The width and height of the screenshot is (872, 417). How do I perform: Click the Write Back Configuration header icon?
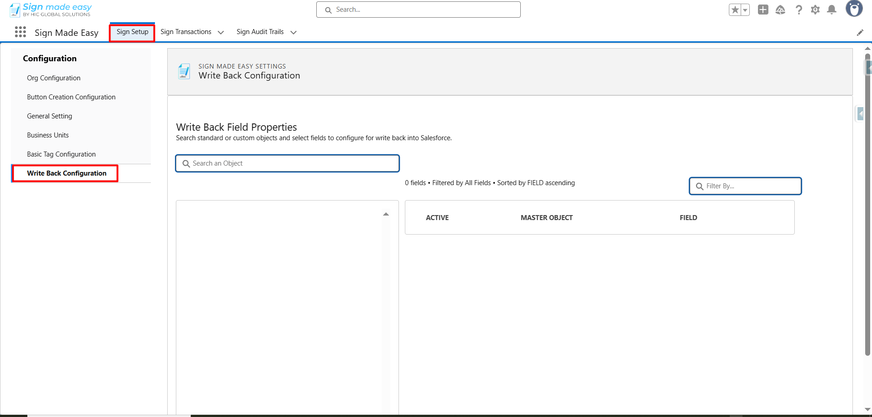tap(184, 71)
